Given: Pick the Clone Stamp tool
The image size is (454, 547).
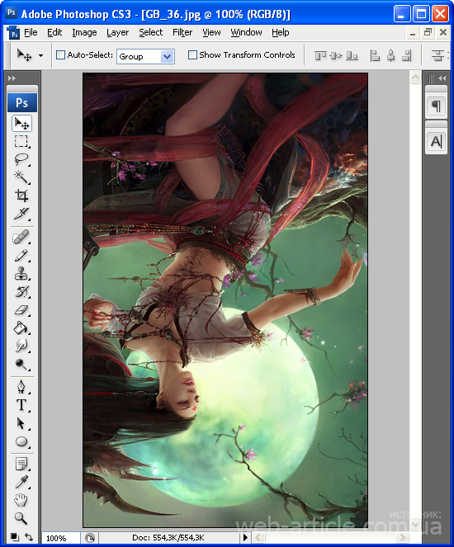Looking at the screenshot, I should click(x=21, y=274).
